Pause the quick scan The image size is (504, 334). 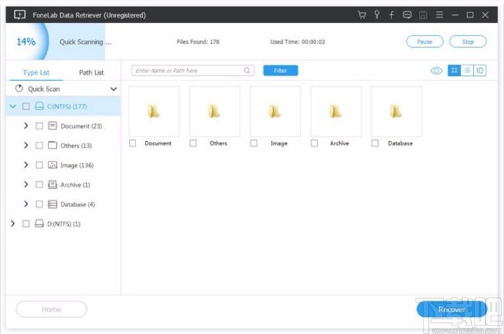point(425,42)
